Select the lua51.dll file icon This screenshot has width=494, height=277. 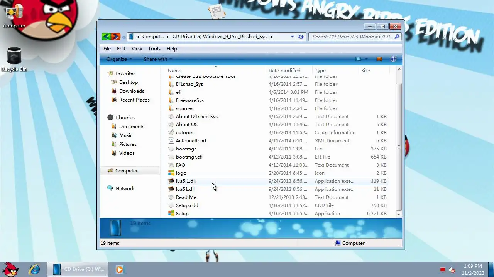(x=171, y=189)
